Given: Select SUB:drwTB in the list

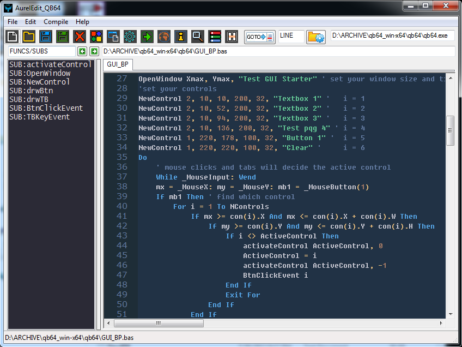Looking at the screenshot, I should coord(29,99).
